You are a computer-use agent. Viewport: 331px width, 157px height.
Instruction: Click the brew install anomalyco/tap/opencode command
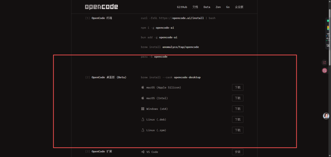pyautogui.click(x=170, y=47)
